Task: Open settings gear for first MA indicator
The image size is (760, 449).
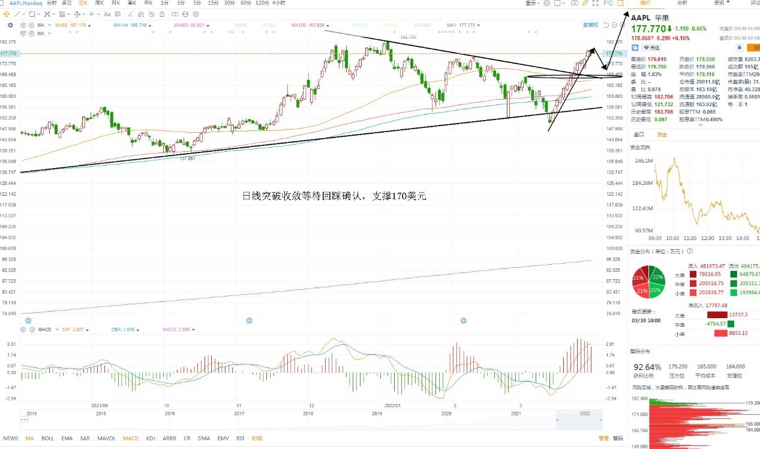Action: (23, 25)
